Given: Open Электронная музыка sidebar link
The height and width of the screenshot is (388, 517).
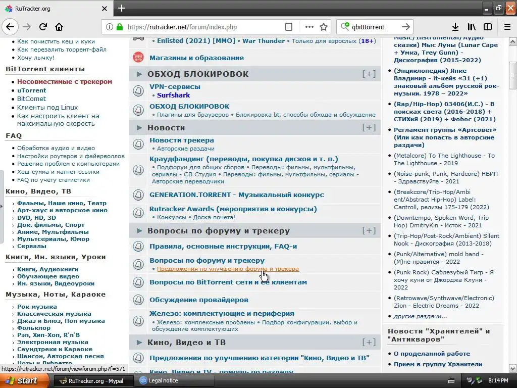Looking at the screenshot, I should (53, 342).
